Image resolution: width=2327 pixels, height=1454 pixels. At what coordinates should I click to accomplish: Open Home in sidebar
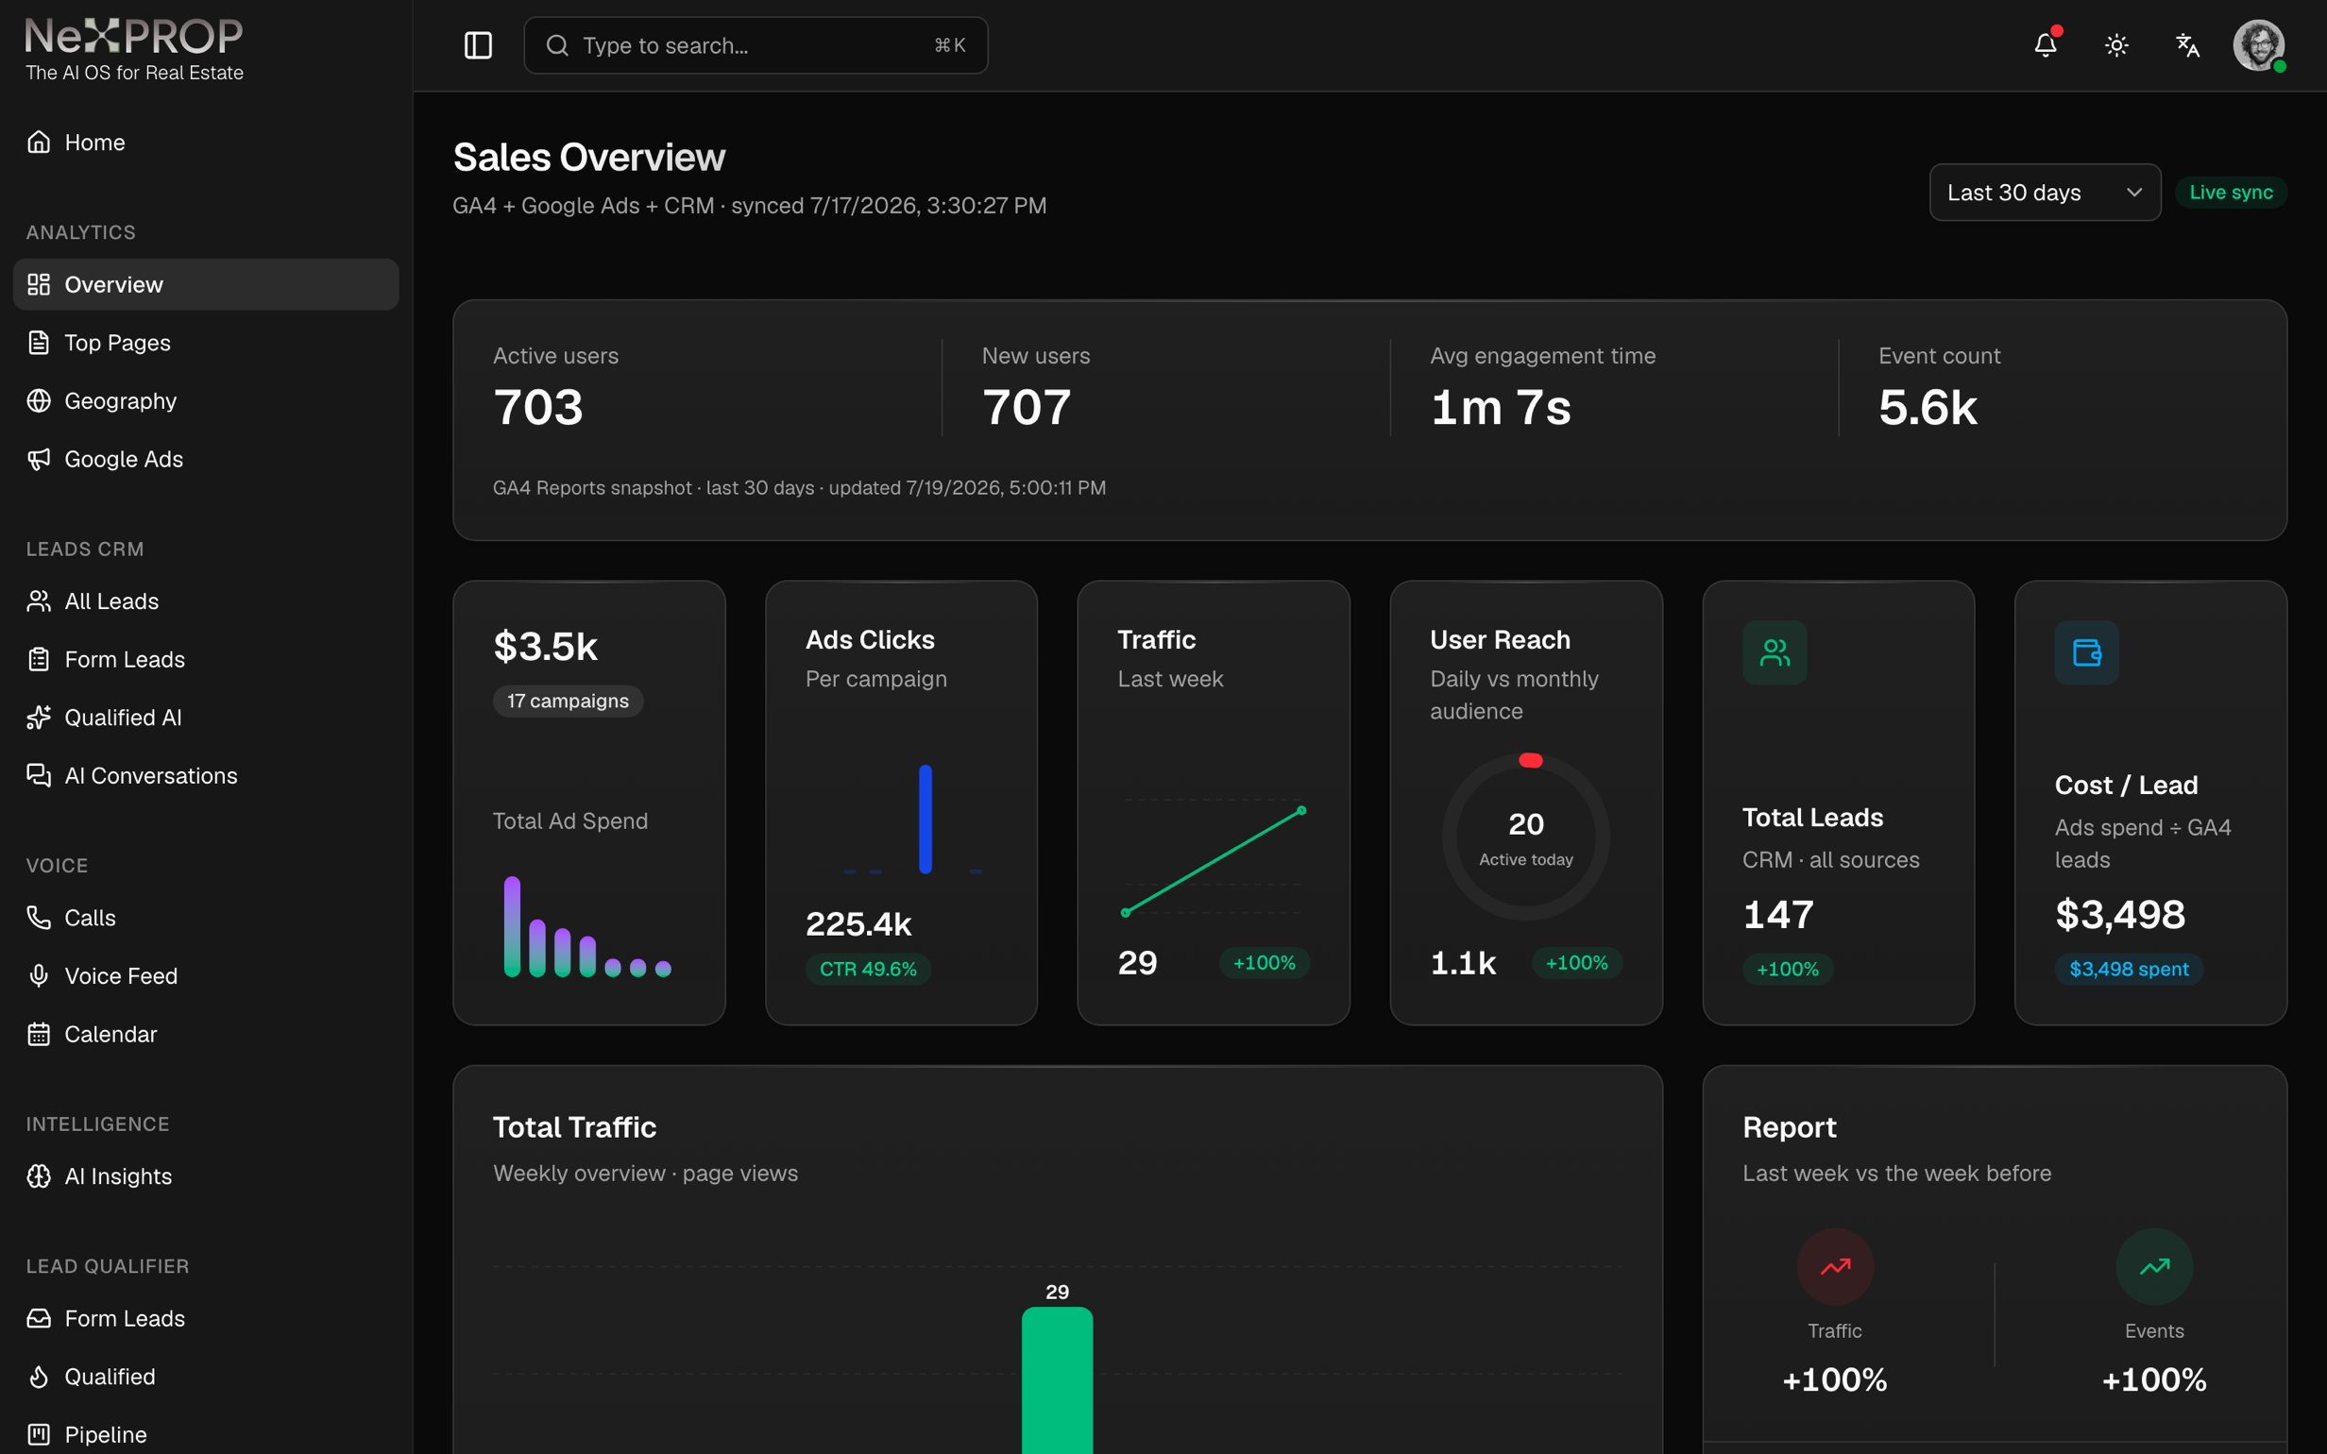pyautogui.click(x=206, y=143)
